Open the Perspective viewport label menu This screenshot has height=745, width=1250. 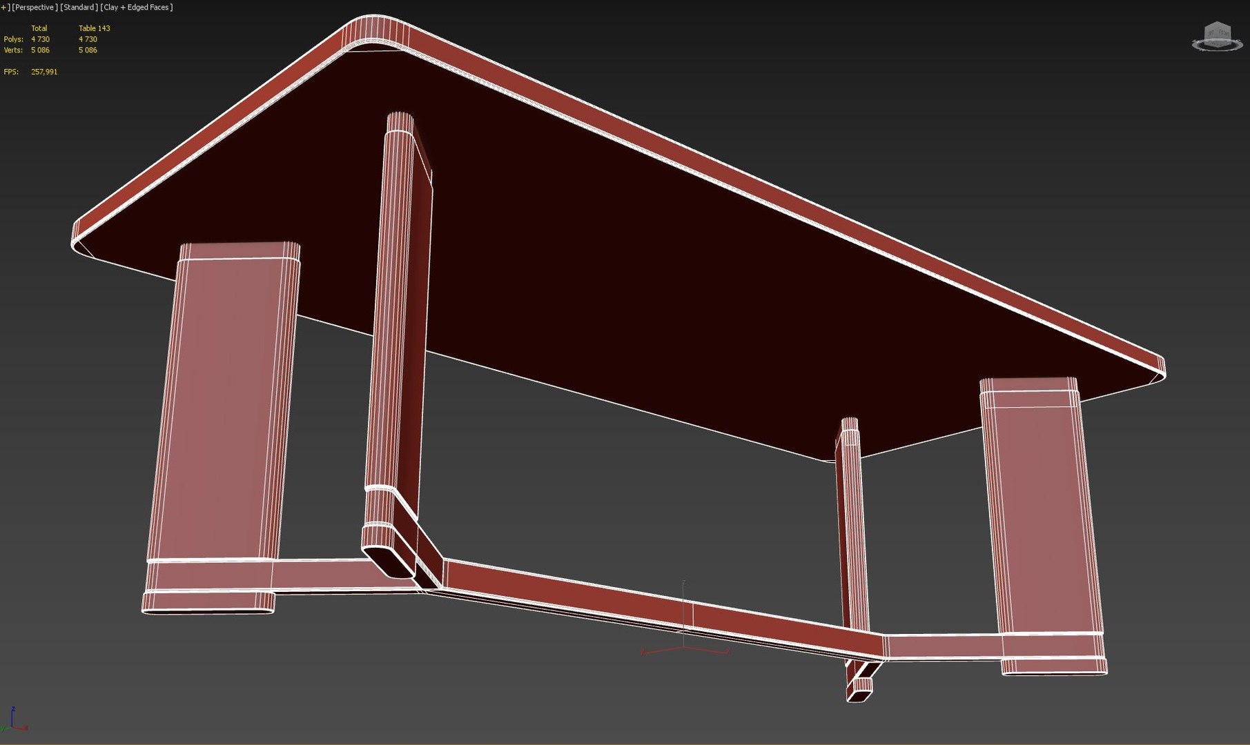(34, 8)
